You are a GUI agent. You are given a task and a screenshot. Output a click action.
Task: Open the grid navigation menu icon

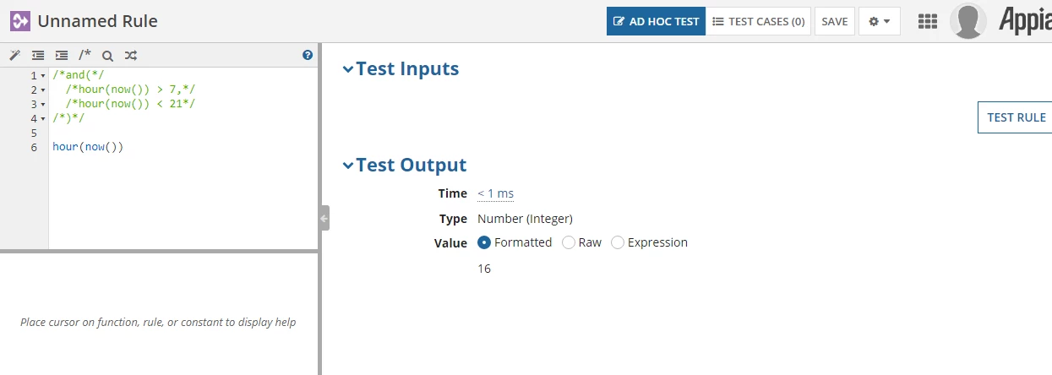(x=928, y=22)
